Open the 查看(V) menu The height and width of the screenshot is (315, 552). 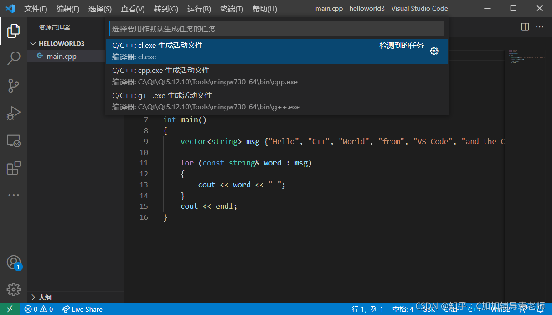pos(133,9)
